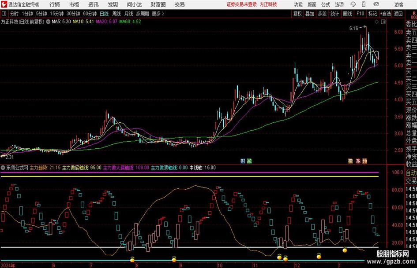
Task: Toggle the side panel icon at chart top right
Action: tap(383, 22)
